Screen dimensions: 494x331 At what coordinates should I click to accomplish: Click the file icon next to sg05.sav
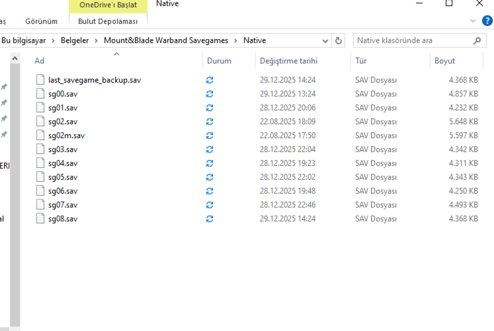click(x=40, y=176)
